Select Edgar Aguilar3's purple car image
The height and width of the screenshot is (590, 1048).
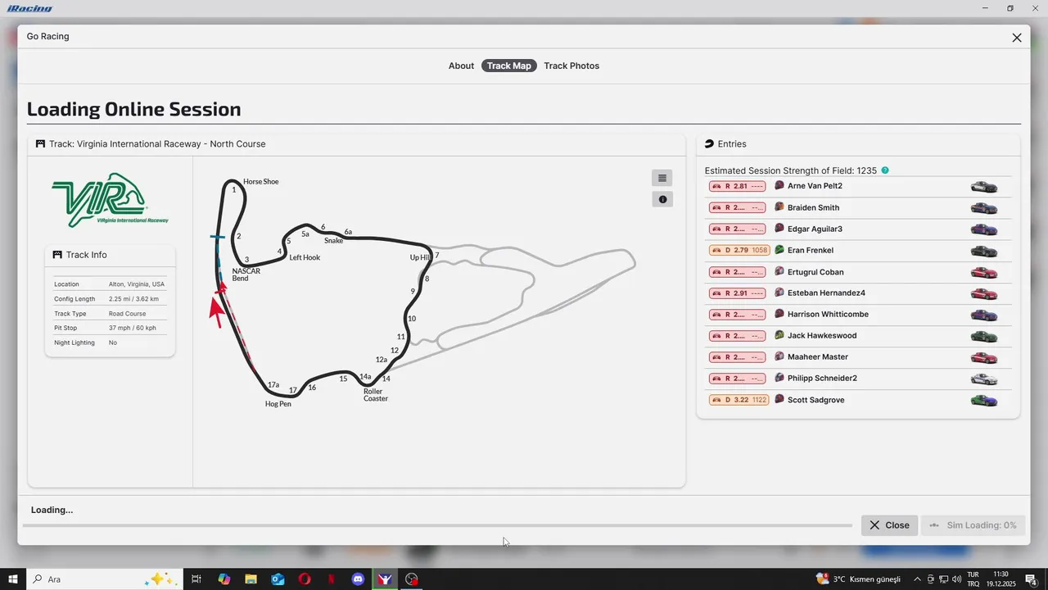984,229
